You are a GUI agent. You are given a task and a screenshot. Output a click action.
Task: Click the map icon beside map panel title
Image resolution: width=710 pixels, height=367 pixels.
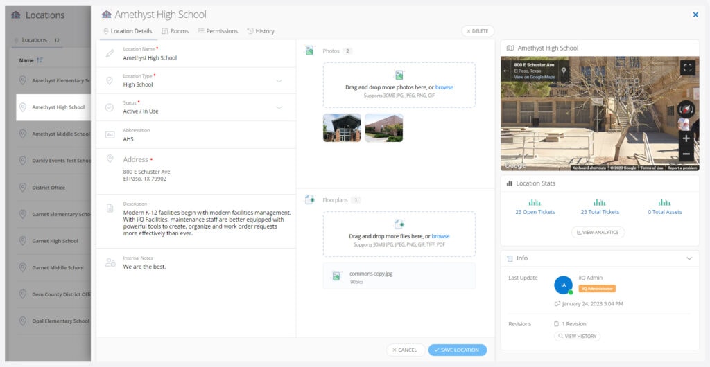pyautogui.click(x=510, y=48)
